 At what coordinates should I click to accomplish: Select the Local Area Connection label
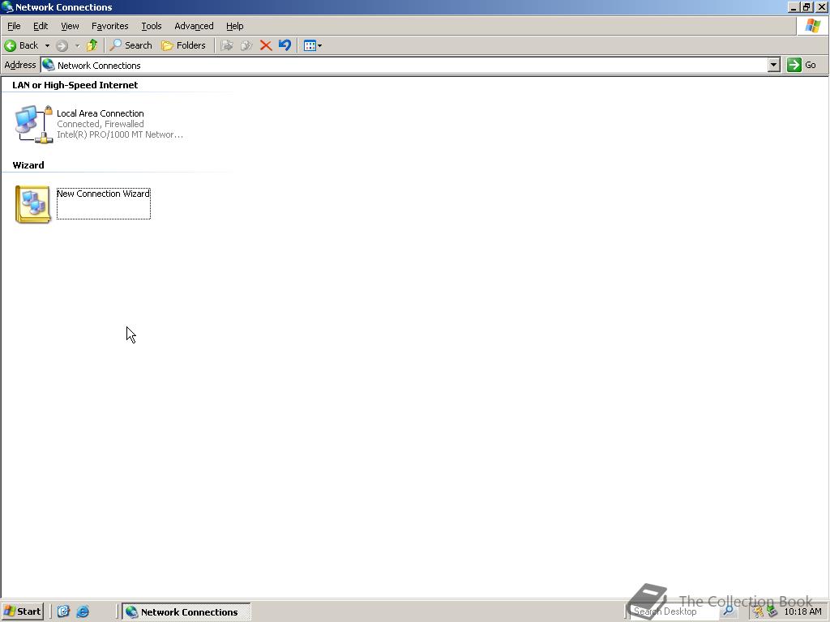point(100,113)
